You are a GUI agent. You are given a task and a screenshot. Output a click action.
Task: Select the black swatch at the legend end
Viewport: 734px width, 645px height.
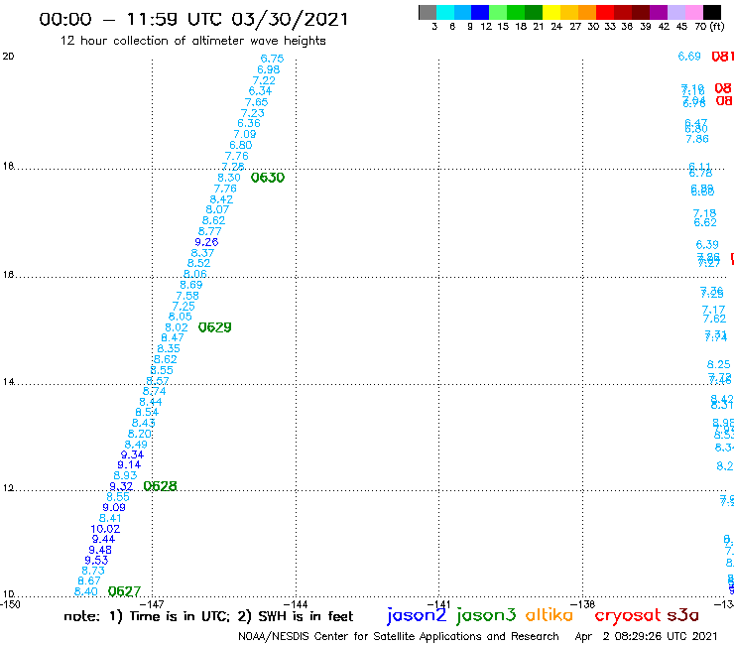(x=711, y=12)
